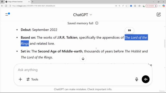The width and height of the screenshot is (166, 93).
Task: Start voice mode with the black waveform button
Action: pyautogui.click(x=146, y=79)
